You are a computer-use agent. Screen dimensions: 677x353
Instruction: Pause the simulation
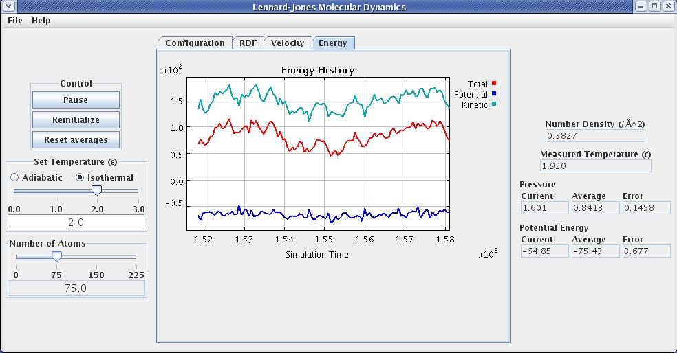(76, 100)
